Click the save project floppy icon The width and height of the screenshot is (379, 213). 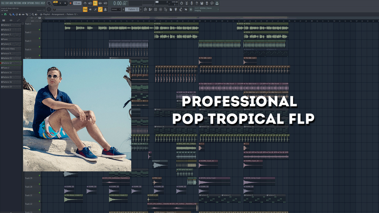click(202, 3)
